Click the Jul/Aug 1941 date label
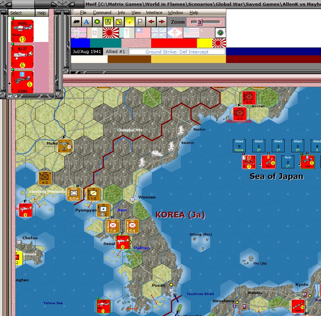Image resolution: width=321 pixels, height=316 pixels. (87, 52)
